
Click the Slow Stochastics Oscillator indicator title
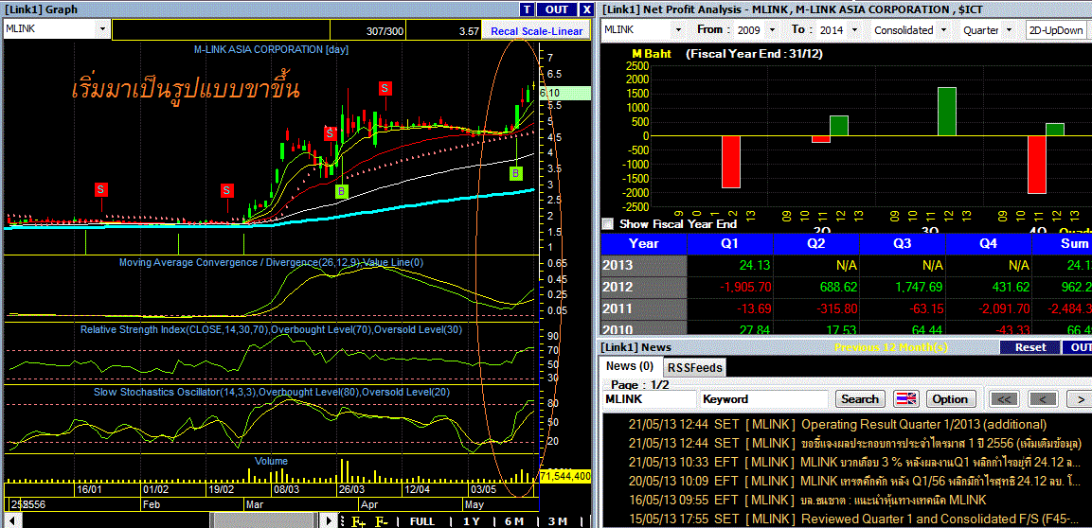(272, 392)
